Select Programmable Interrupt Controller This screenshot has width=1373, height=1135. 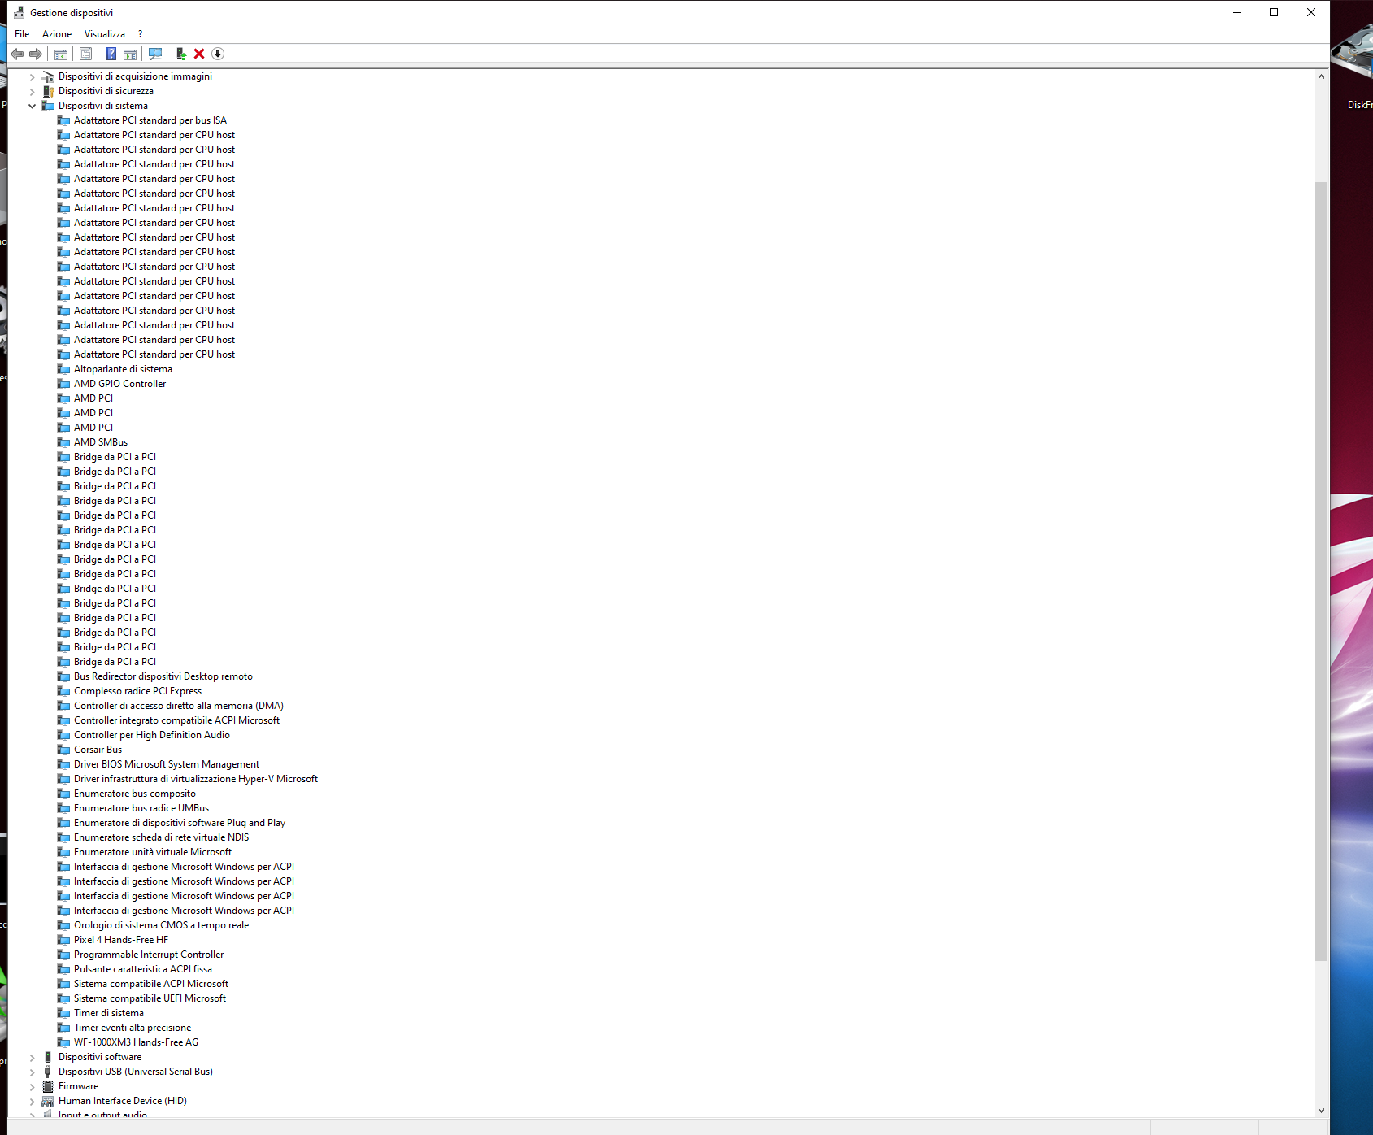149,955
